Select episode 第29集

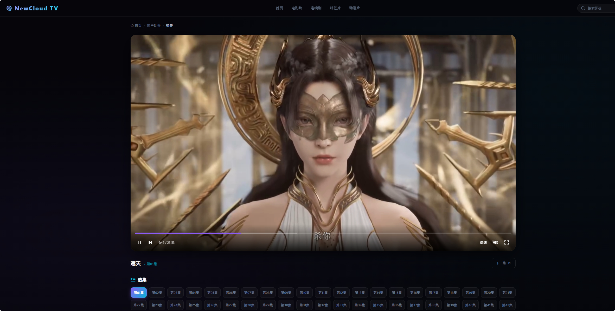(x=268, y=305)
